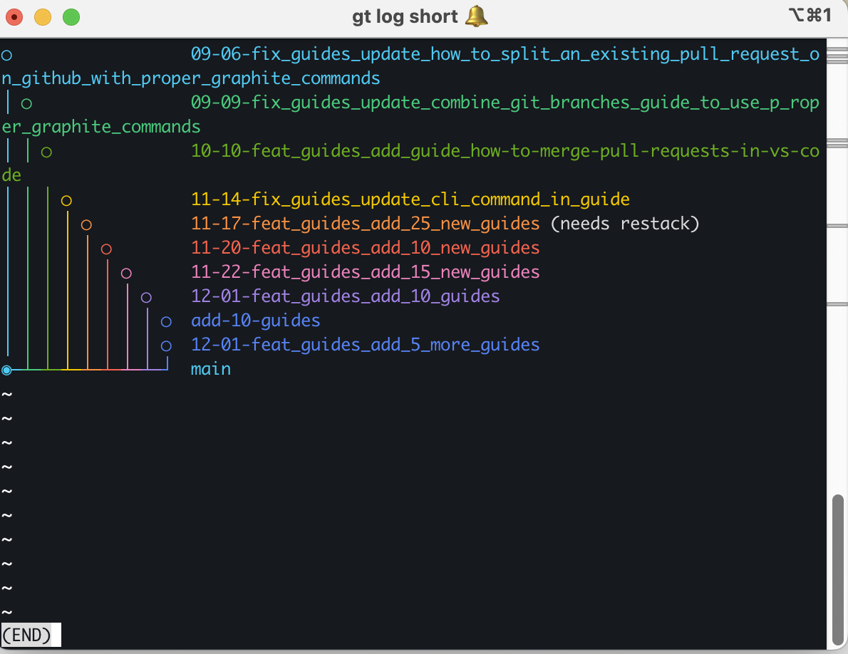Click the gt log short window title
The height and width of the screenshot is (654, 848).
pyautogui.click(x=406, y=16)
